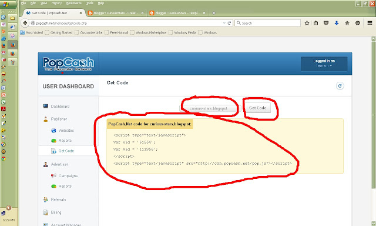Click the Dashboard monitor icon in sidebar
The width and height of the screenshot is (376, 226).
(x=46, y=106)
